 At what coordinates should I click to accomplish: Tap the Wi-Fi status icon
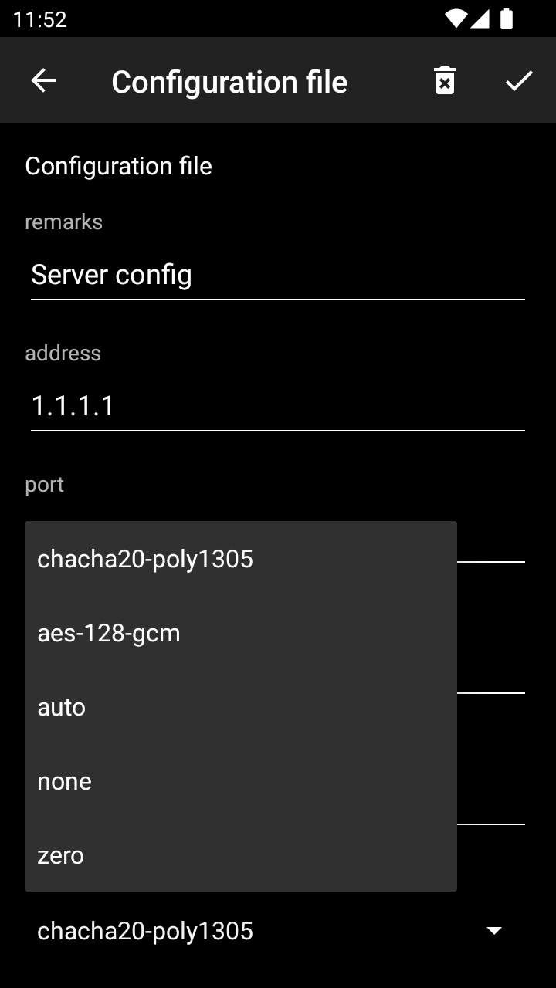pos(456,19)
